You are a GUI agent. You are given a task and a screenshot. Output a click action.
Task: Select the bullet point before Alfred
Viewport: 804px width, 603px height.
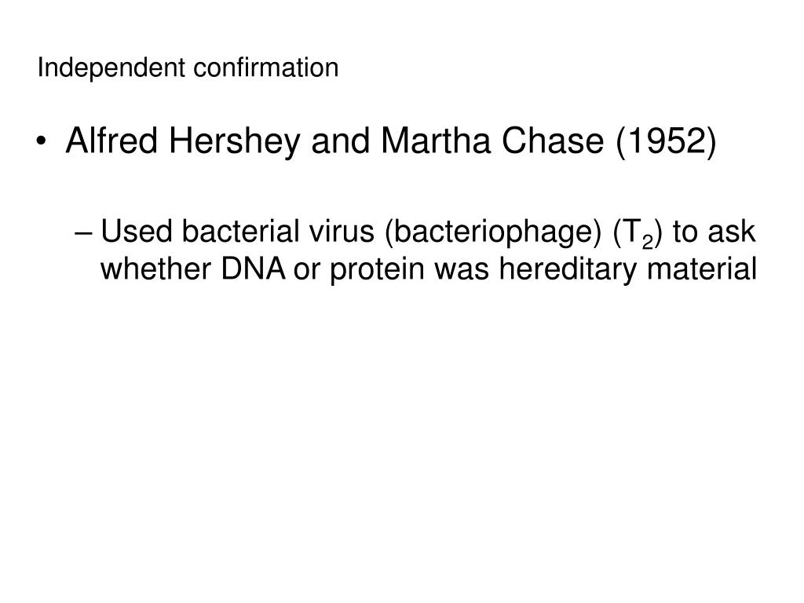point(42,141)
